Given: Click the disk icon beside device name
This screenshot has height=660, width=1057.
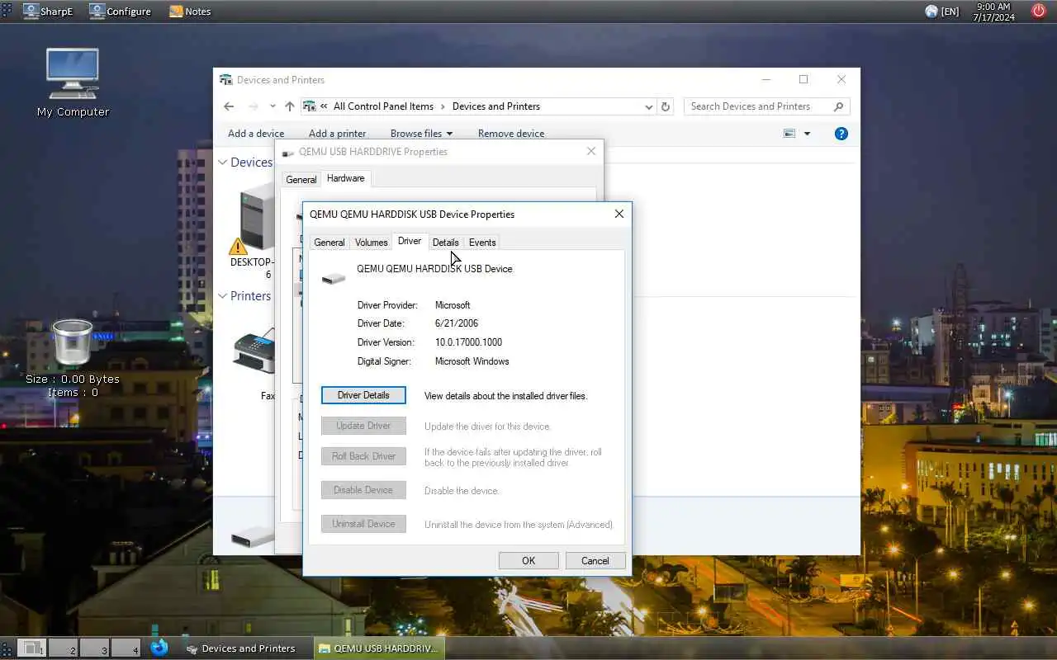Looking at the screenshot, I should 334,279.
